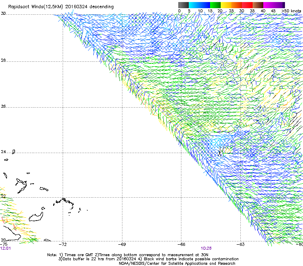Click the NOAA/NESDIS credit line
The image size is (303, 266).
click(177, 264)
